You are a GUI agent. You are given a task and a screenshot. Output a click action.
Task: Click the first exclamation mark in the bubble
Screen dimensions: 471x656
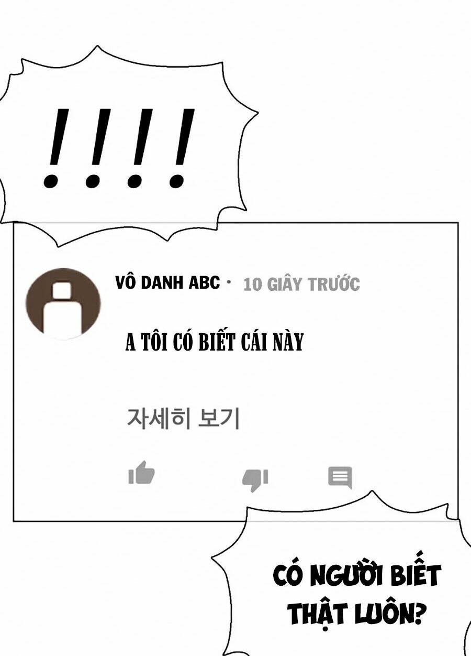(58, 148)
